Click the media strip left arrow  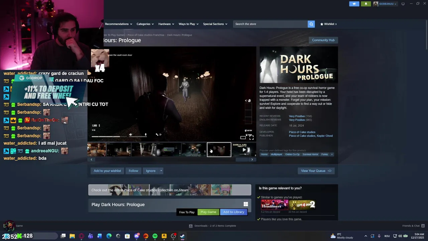(91, 160)
